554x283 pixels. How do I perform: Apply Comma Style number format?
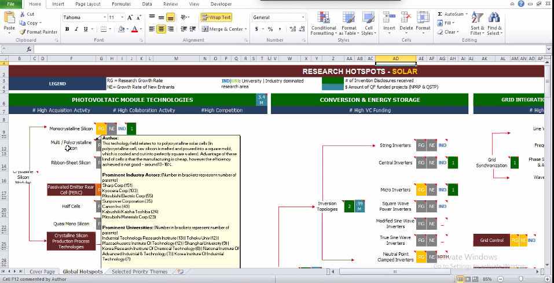(280, 29)
